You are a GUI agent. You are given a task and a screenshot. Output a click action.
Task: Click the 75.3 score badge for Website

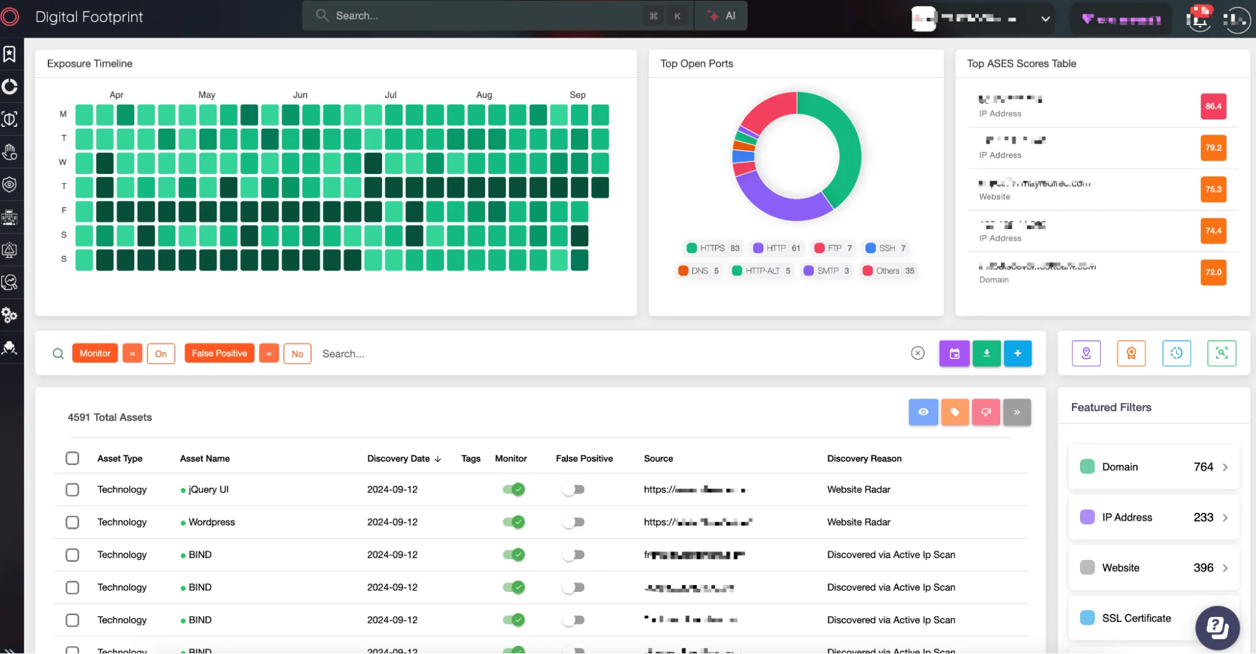[x=1213, y=189]
